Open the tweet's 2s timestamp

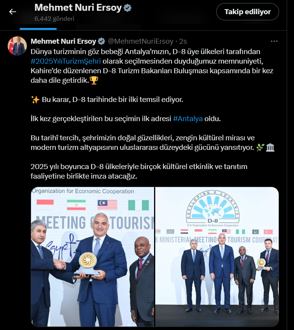[x=183, y=41]
